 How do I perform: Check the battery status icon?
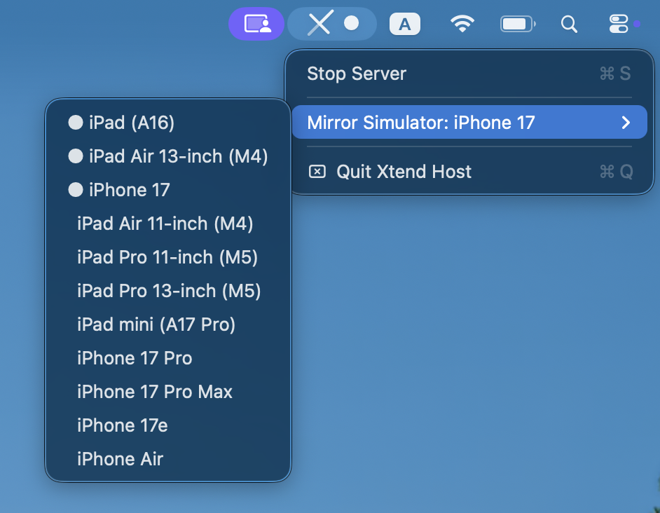[518, 24]
